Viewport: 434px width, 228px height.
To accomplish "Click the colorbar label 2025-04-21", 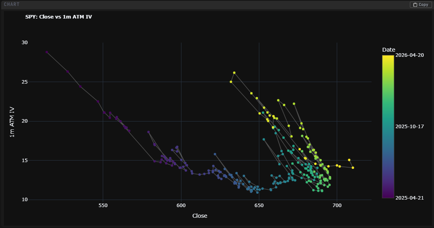I will pos(409,198).
